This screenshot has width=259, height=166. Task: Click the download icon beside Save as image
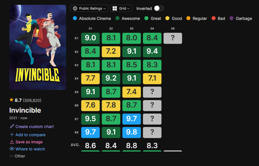12,142
